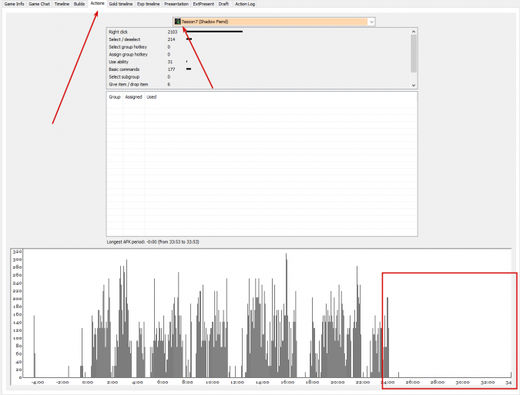Click the 214 select count value
Screen dimensions: 520x395
[172, 39]
